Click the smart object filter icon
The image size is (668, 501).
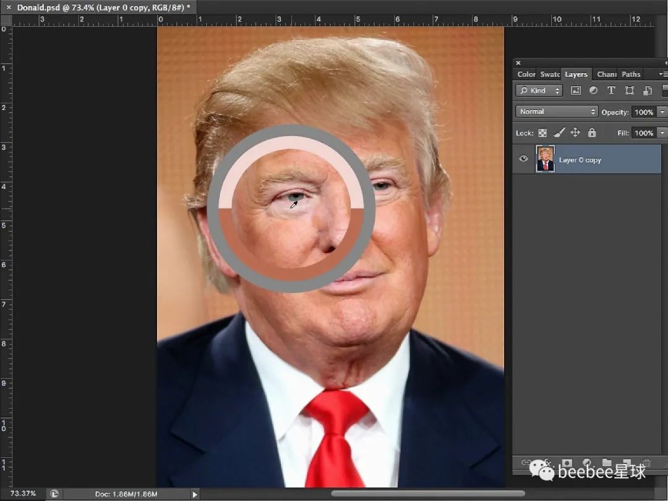(647, 90)
